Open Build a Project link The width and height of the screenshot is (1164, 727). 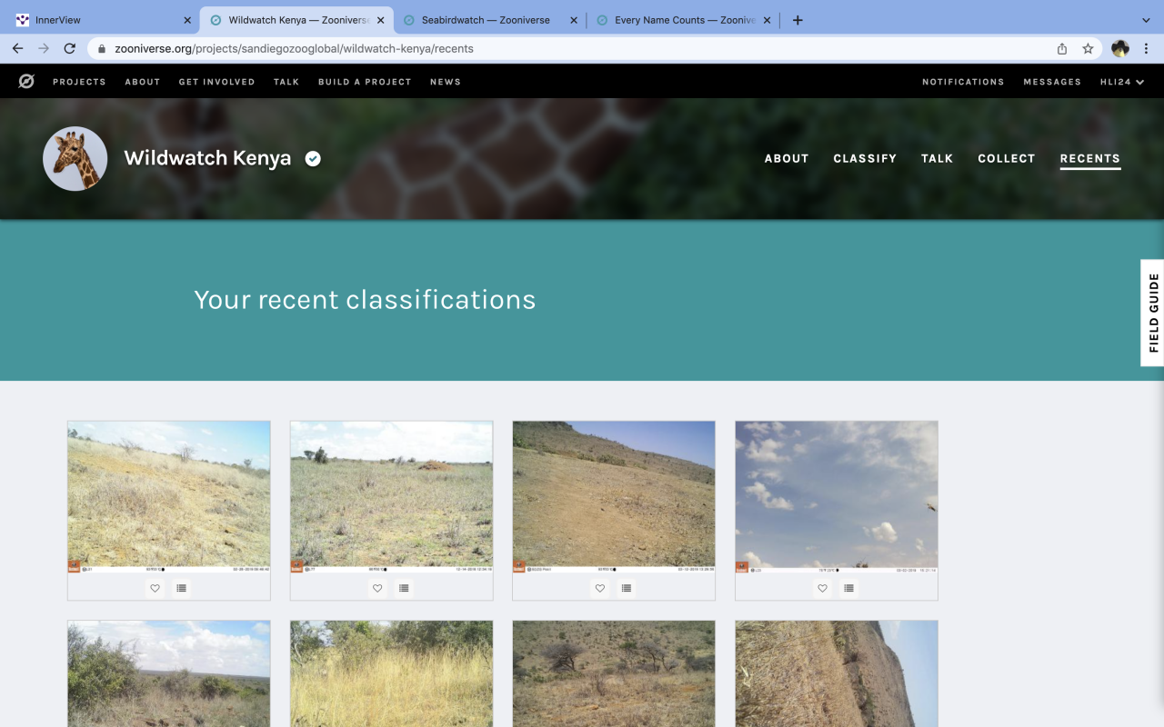[x=365, y=82]
